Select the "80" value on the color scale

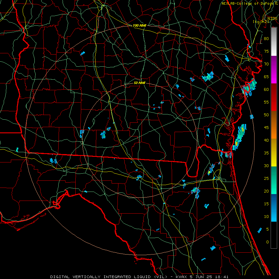coord(266,39)
